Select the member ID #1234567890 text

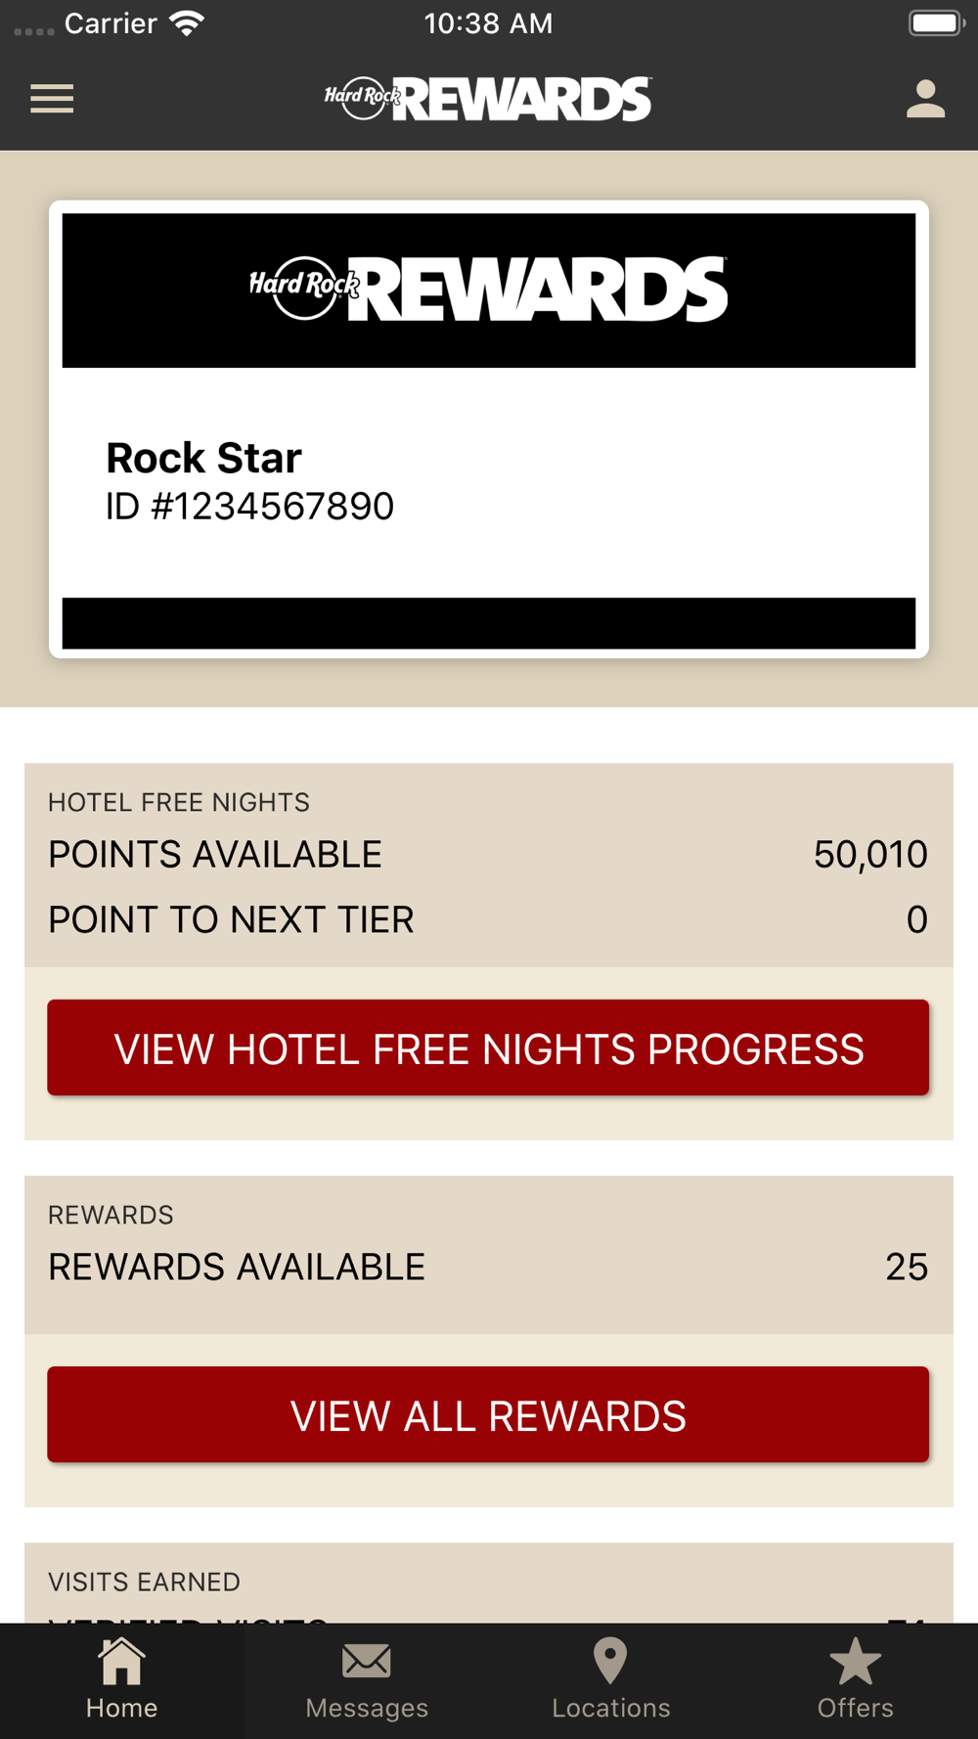pyautogui.click(x=249, y=506)
